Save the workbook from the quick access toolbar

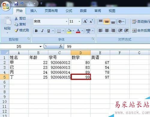(x=16, y=4)
